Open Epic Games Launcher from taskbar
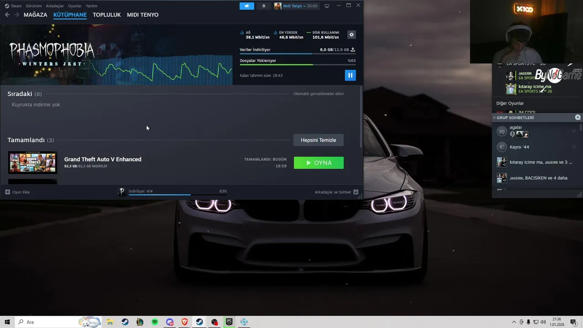This screenshot has height=328, width=583. coord(229,322)
